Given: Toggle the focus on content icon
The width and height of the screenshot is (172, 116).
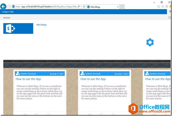Looking at the screenshot, I should [170, 17].
